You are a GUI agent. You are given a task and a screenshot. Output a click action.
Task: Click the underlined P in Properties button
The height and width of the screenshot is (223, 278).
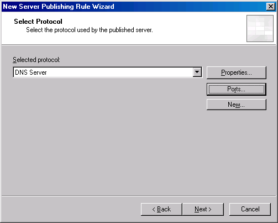pos(223,72)
